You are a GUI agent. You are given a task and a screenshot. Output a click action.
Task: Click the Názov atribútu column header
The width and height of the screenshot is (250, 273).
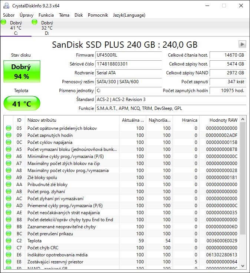click(72, 120)
